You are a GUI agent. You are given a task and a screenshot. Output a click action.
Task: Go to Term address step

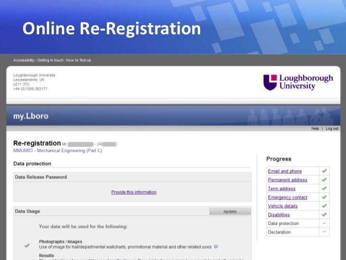(281, 189)
